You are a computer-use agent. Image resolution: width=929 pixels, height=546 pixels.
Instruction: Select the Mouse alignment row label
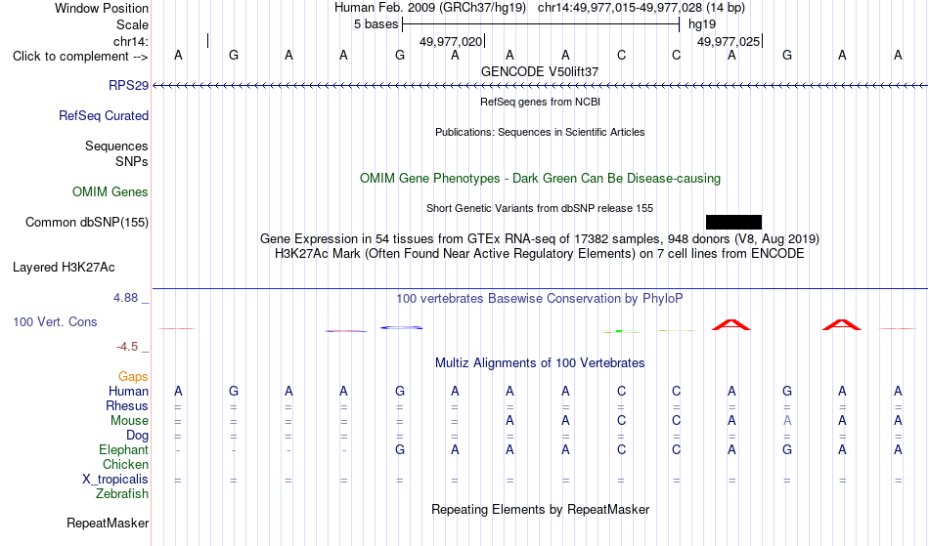(129, 421)
